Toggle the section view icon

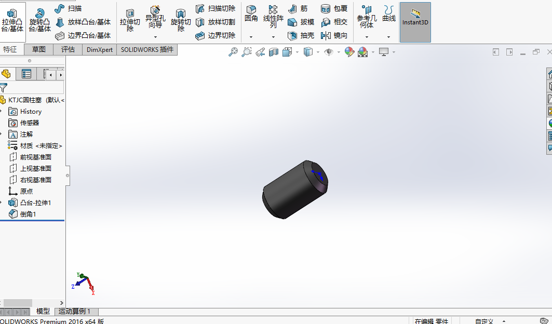click(x=274, y=52)
